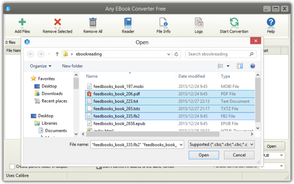
Task: Click the feedbooks_book_2658.epub file icon
Action: (x=90, y=124)
